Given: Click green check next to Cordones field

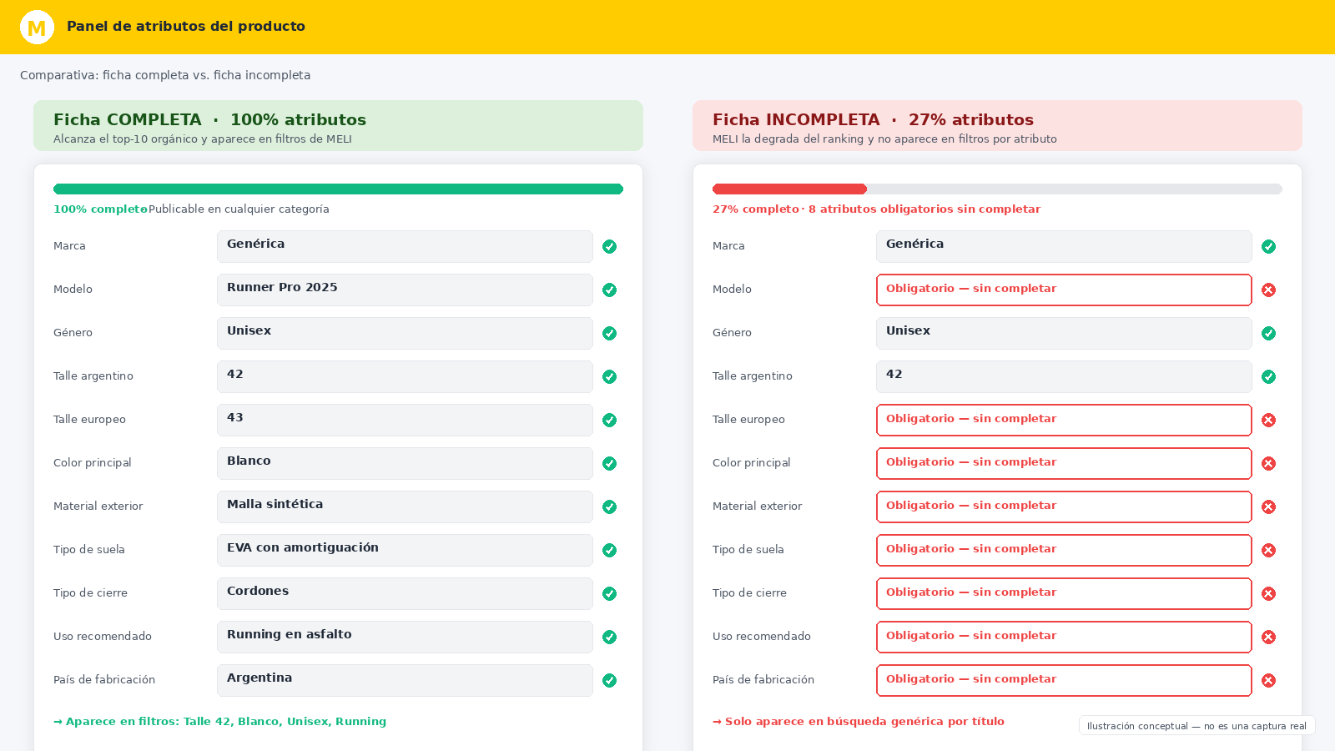Looking at the screenshot, I should tap(610, 593).
